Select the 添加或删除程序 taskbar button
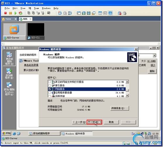This screenshot has height=147, width=163. [44, 134]
